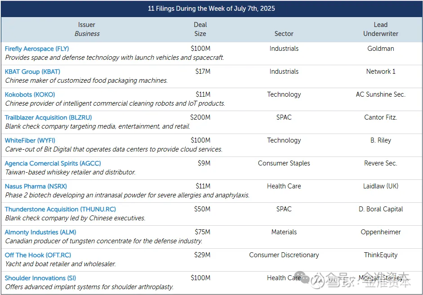The height and width of the screenshot is (295, 423).
Task: Click the table title about 11 Filings
Action: coord(211,9)
